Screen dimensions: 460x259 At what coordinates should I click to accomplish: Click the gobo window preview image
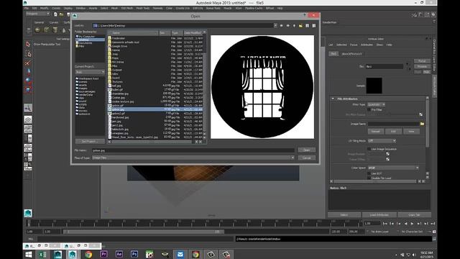click(262, 87)
